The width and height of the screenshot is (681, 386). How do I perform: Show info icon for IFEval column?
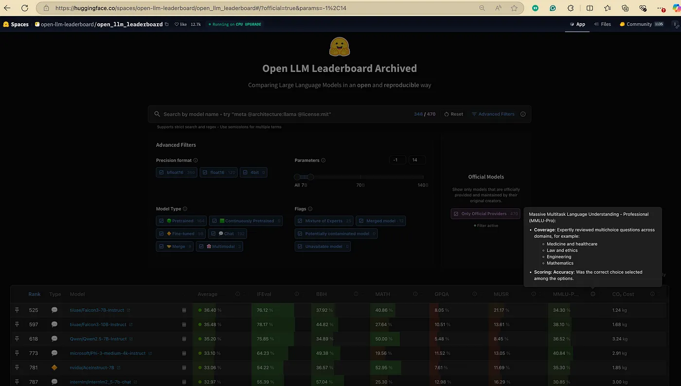[297, 294]
